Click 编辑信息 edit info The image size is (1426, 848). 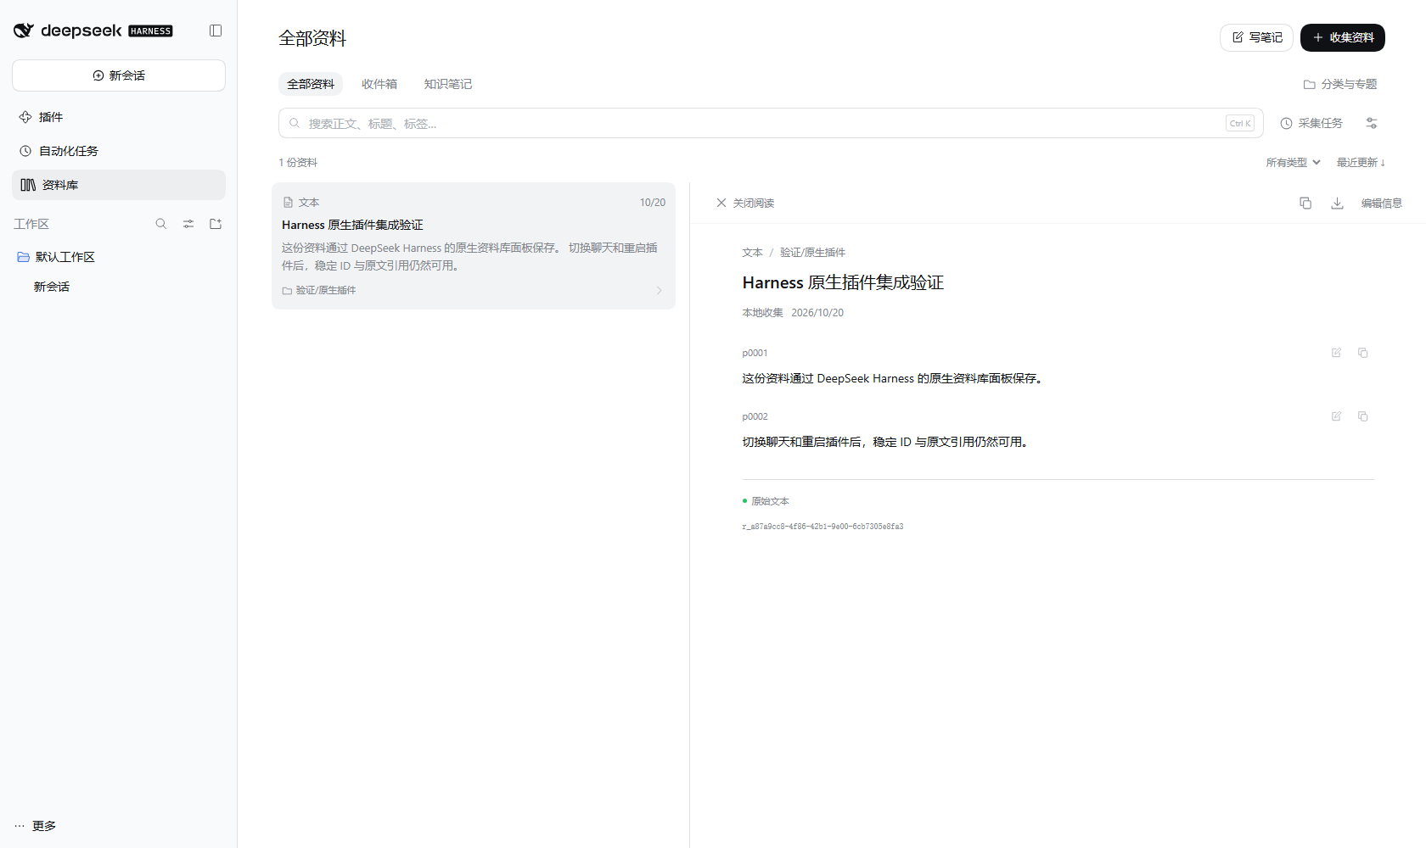pyautogui.click(x=1381, y=203)
